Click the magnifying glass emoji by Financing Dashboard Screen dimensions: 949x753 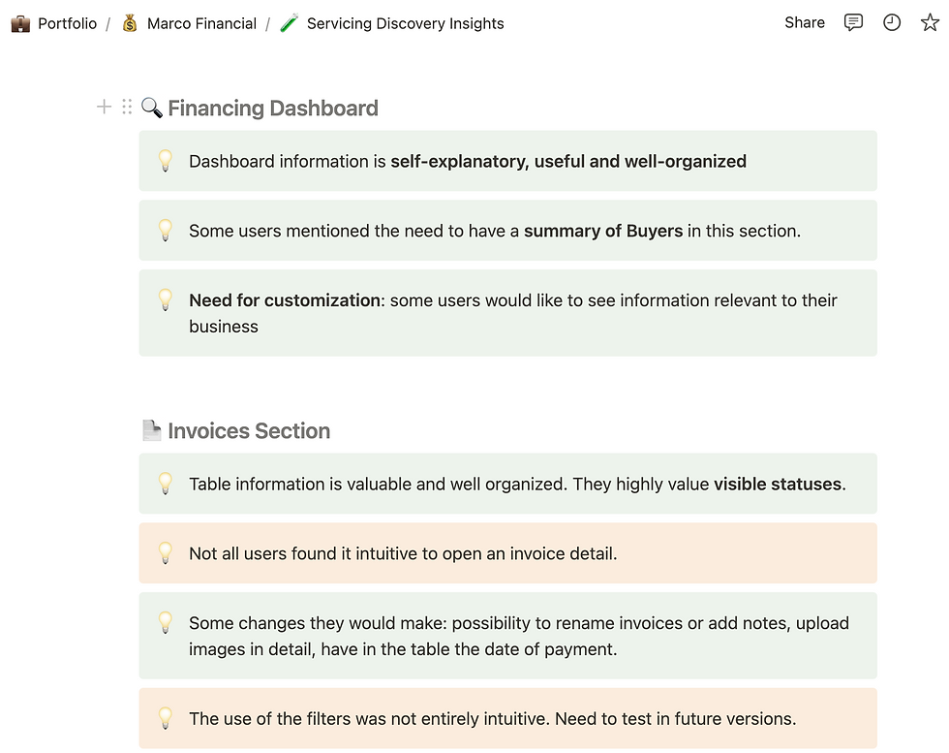coord(151,108)
